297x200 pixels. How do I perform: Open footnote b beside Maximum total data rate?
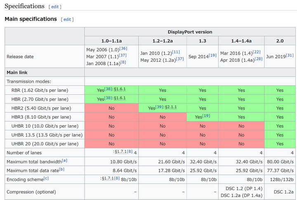pyautogui.click(x=62, y=169)
